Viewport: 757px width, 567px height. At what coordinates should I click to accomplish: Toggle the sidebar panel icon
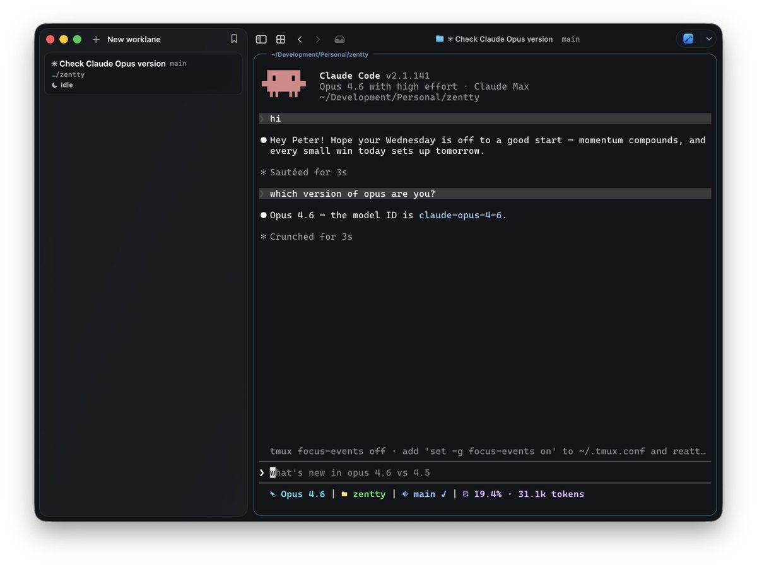261,39
